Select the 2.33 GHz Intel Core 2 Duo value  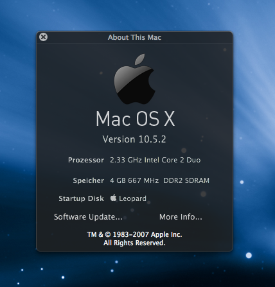click(155, 160)
